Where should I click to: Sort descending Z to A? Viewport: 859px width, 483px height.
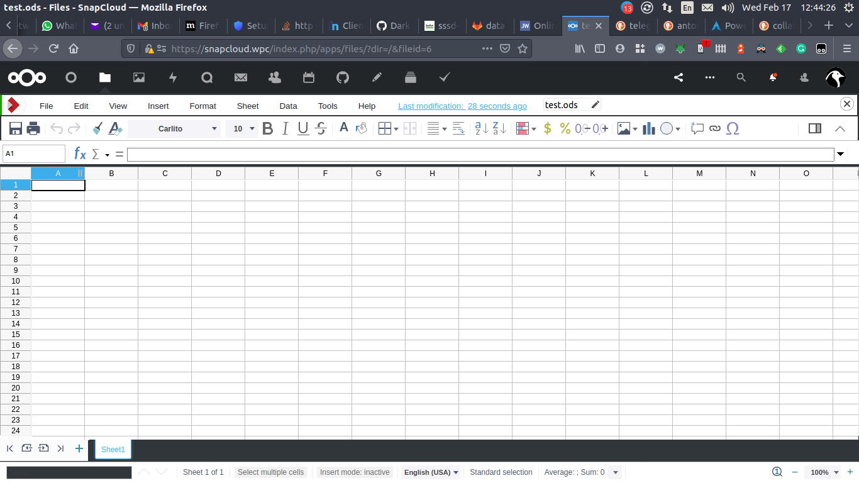coord(500,129)
